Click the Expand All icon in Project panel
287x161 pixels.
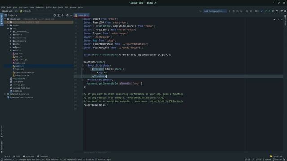coord(59,15)
